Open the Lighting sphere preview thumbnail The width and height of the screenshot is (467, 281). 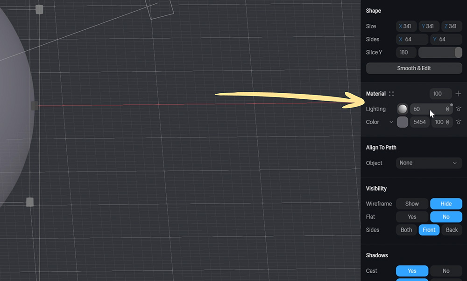[x=402, y=109]
